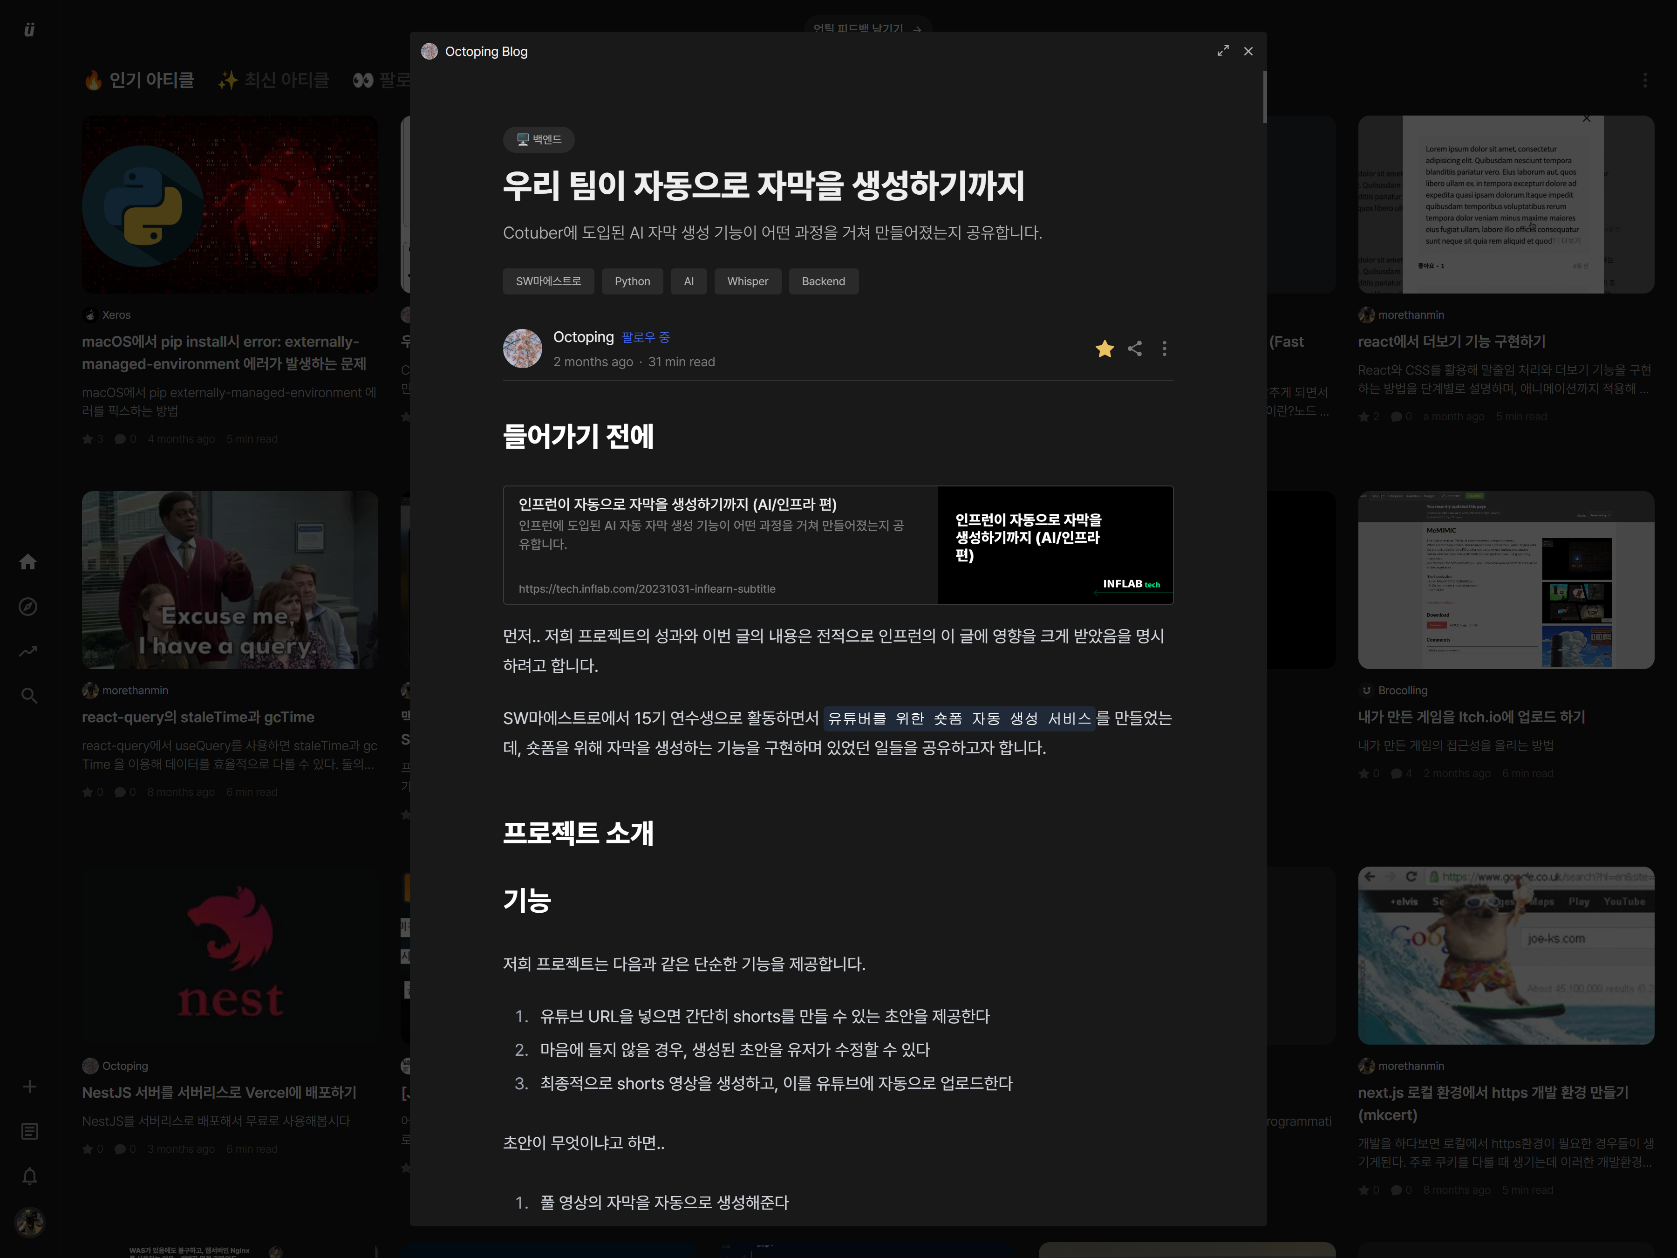
Task: Click the comment icon on Itch.io article
Action: click(1397, 773)
